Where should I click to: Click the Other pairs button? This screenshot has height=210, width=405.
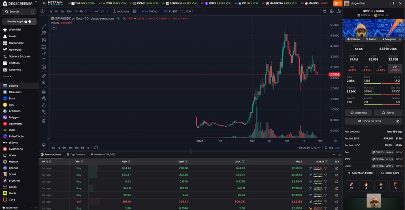(390, 173)
